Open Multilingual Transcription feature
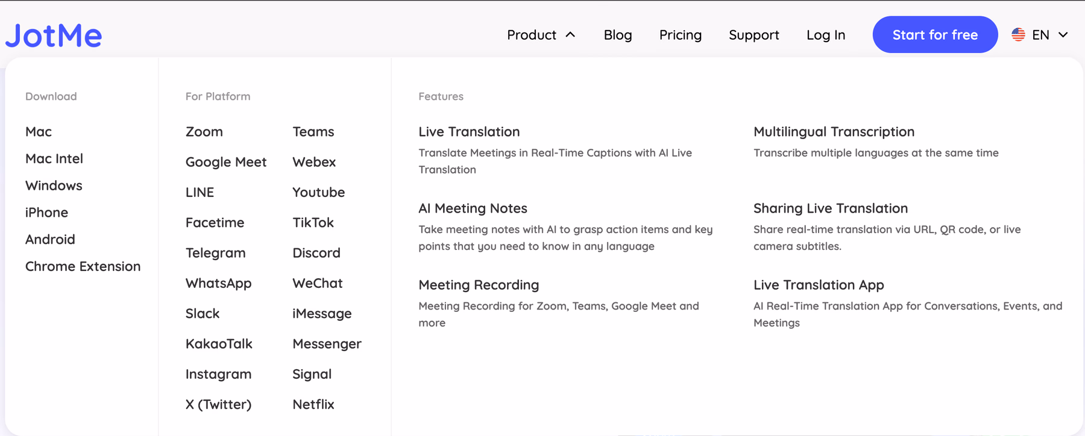 834,131
